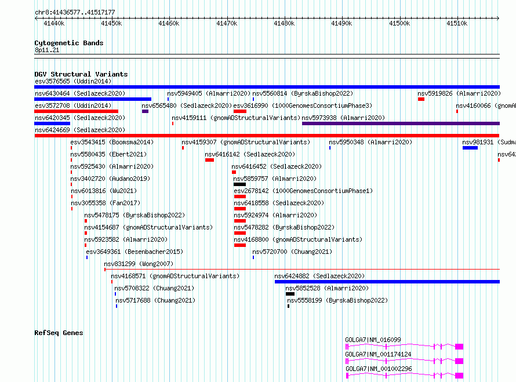Screen dimensions: 516x382
Task: Click the black bar of nsv5852528
Action: pos(290,294)
